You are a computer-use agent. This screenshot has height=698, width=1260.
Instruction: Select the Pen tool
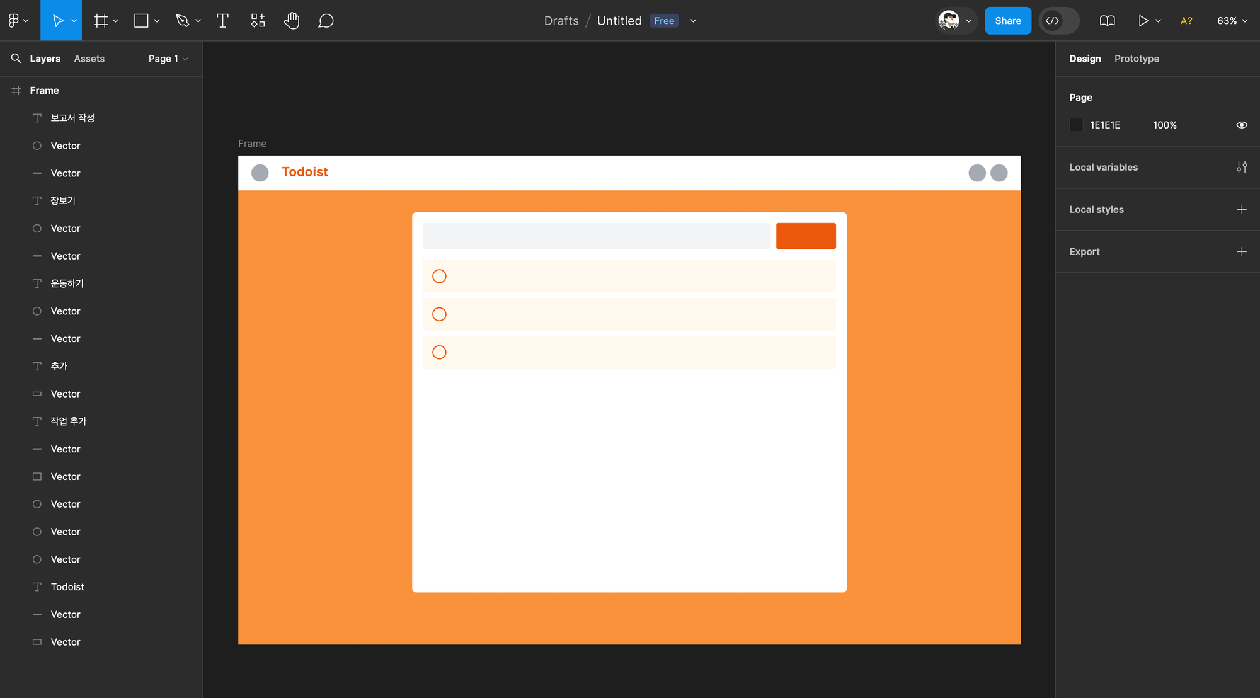tap(183, 21)
